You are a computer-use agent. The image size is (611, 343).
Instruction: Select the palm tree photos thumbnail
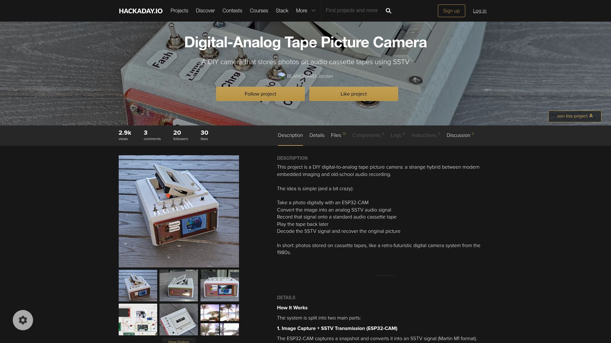click(x=220, y=319)
